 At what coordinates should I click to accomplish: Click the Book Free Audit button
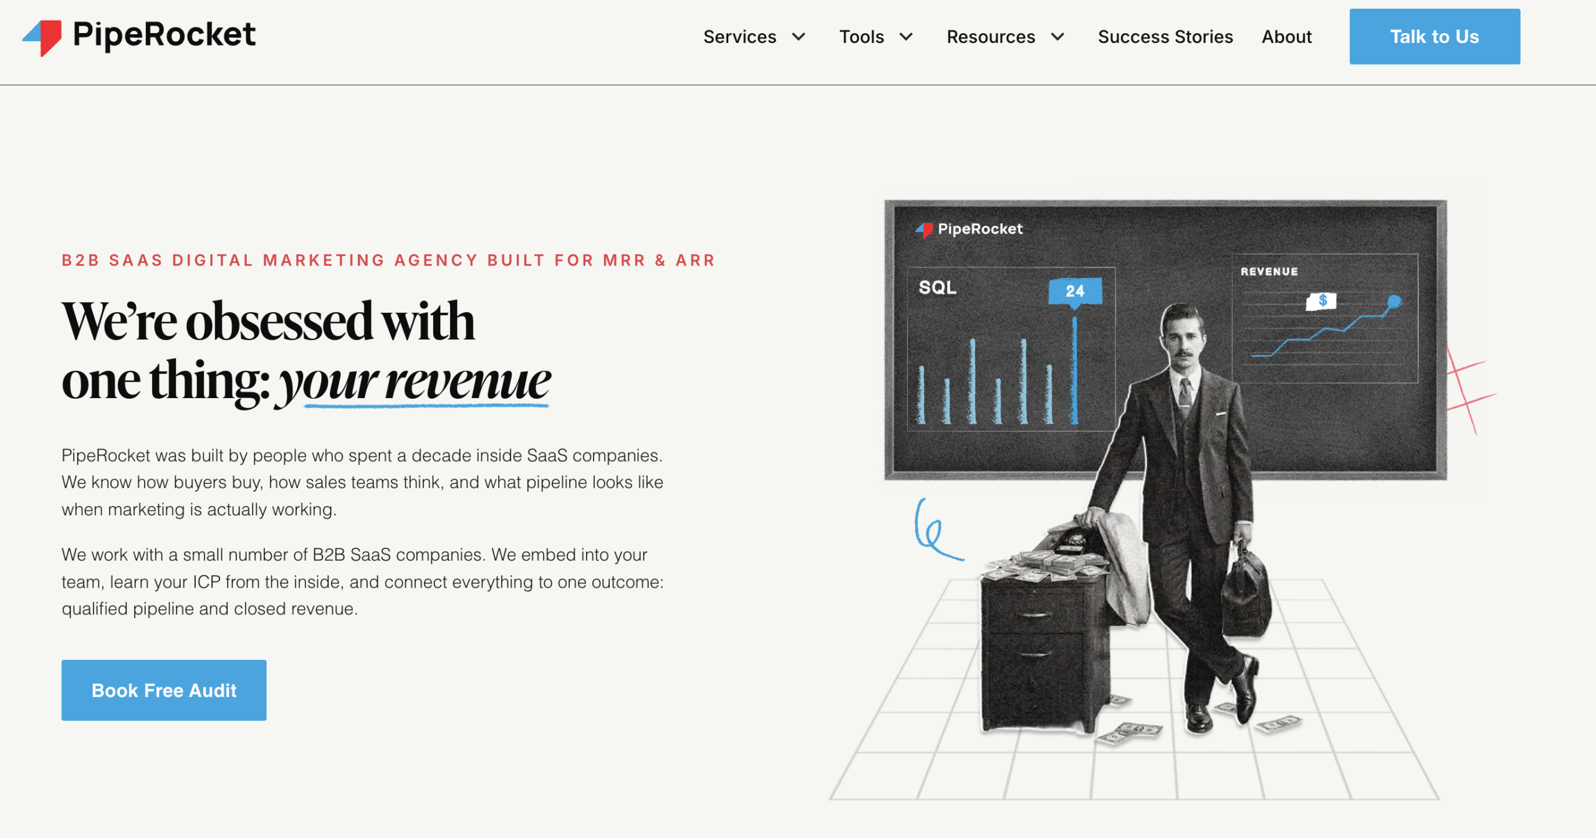[x=164, y=690]
